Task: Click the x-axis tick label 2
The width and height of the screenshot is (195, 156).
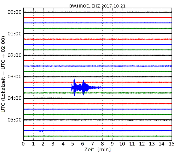Action: [43, 144]
